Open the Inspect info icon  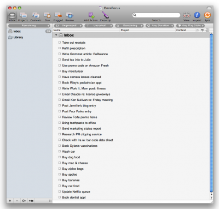[197, 15]
